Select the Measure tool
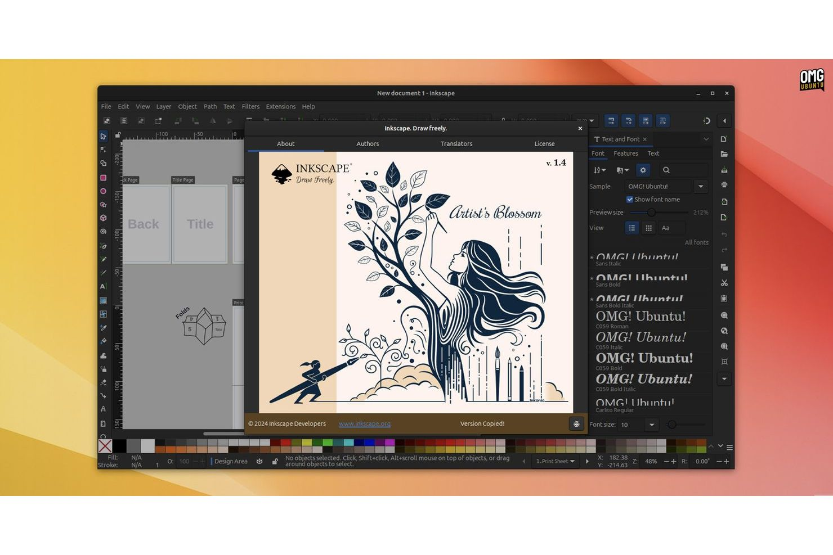 point(103,409)
